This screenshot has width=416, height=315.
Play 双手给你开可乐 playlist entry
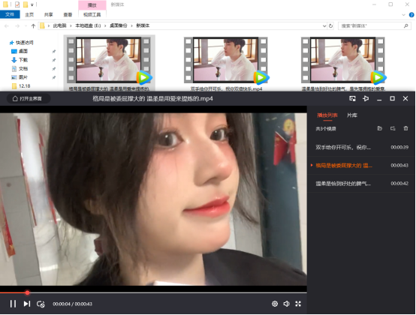pyautogui.click(x=361, y=147)
